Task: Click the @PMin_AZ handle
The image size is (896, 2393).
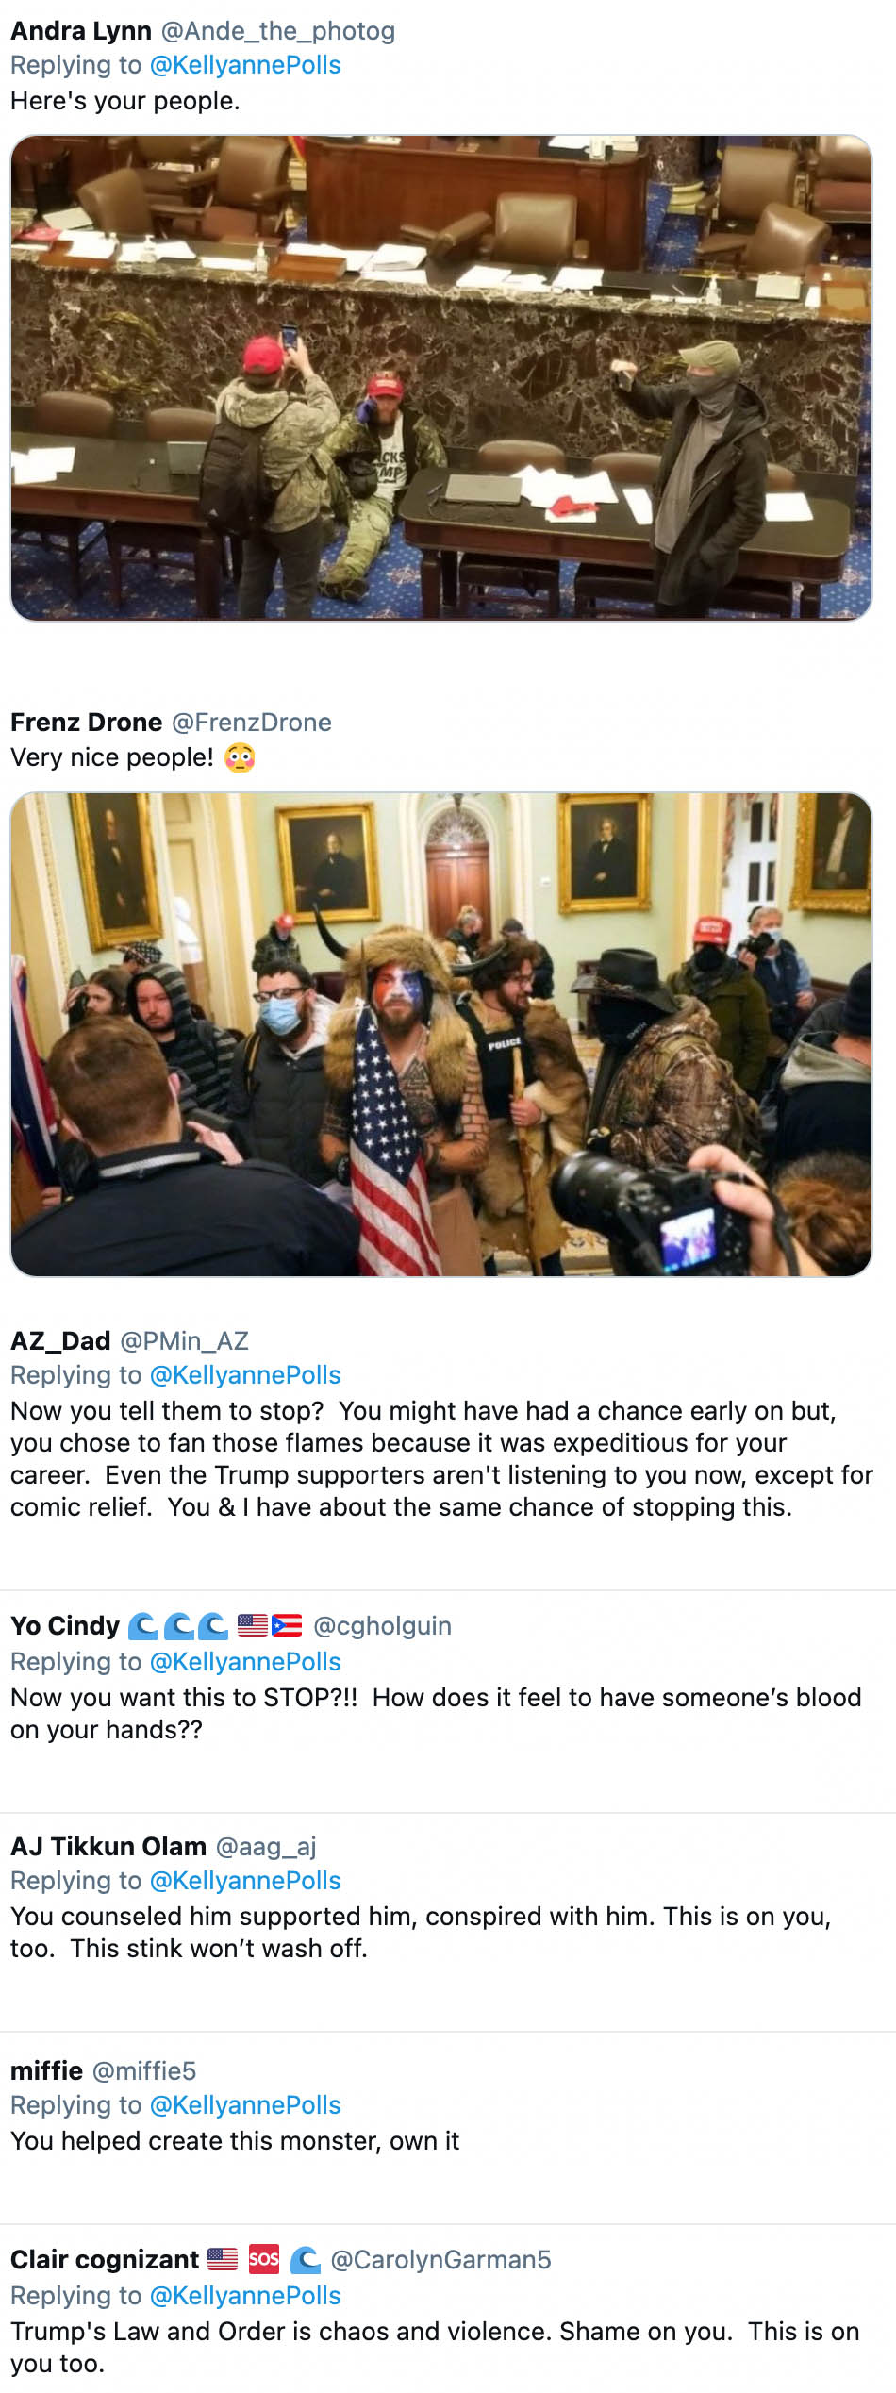Action: tap(185, 1341)
